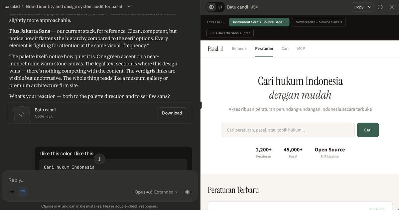Click the 'Cari hukum Indonesia' hero heading

[x=300, y=81]
